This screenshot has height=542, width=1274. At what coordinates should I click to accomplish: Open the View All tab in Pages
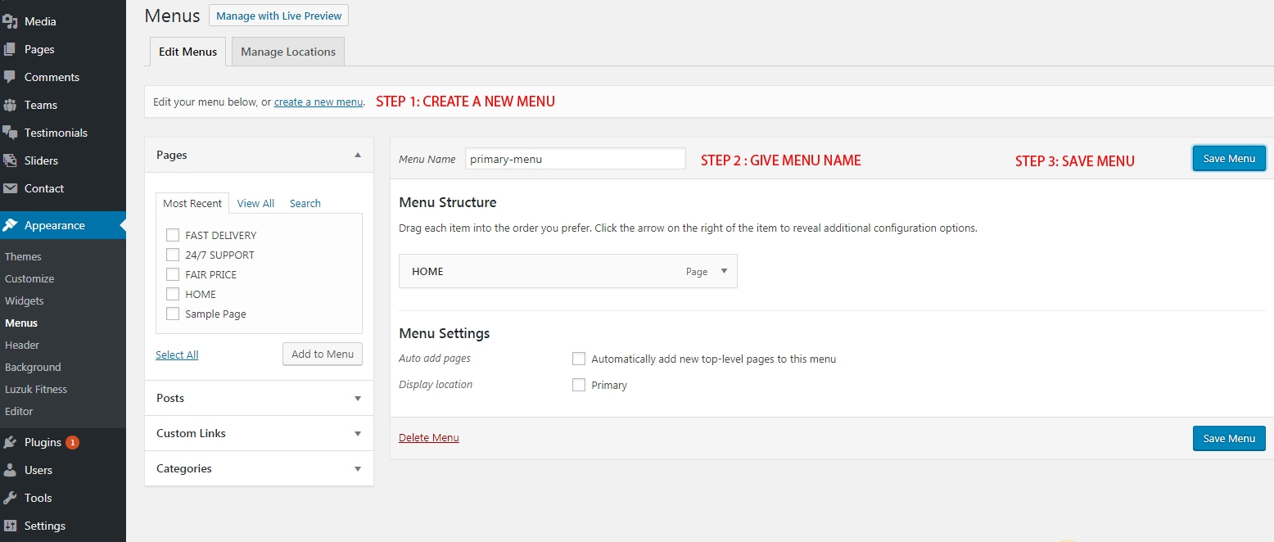(255, 203)
